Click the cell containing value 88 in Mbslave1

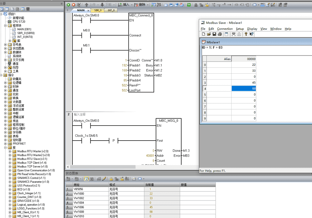(244, 89)
